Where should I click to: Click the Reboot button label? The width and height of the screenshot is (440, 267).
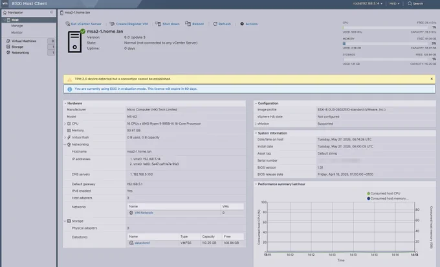pos(198,24)
